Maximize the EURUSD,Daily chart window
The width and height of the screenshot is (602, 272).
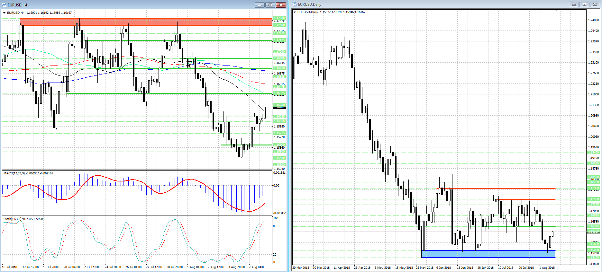[584, 4]
